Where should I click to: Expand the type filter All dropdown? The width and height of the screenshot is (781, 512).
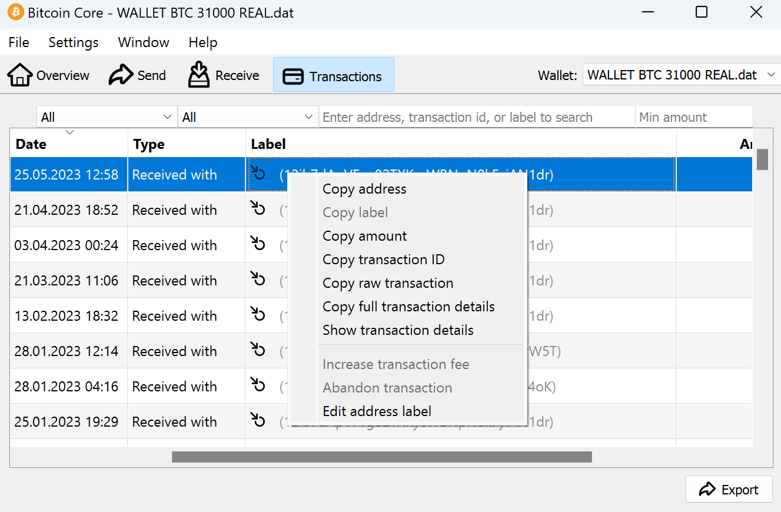click(248, 117)
